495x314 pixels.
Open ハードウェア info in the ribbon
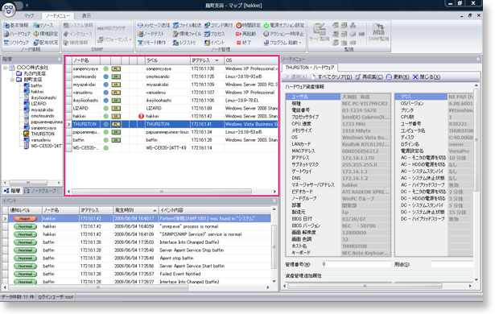(17, 34)
